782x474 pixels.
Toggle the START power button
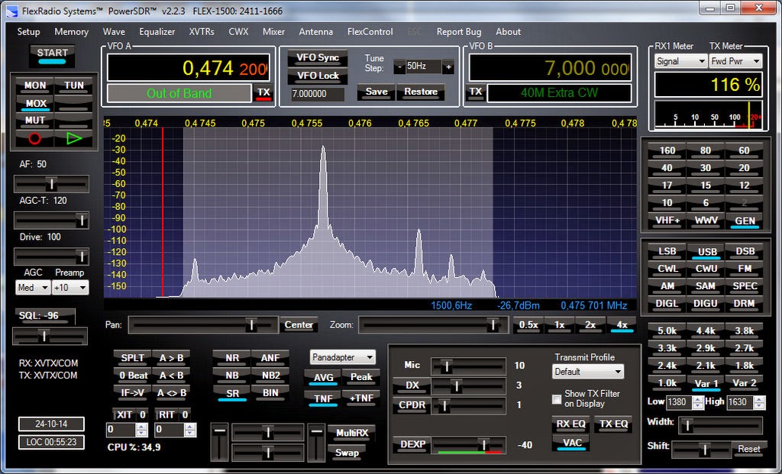click(52, 55)
